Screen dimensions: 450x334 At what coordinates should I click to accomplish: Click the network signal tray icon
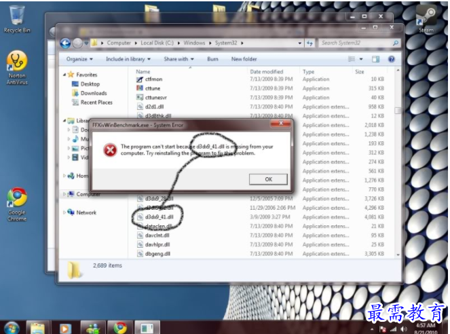[393, 329]
